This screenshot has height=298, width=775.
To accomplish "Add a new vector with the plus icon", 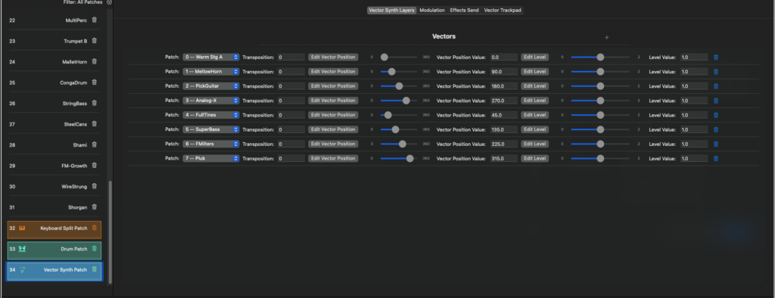I will point(607,38).
